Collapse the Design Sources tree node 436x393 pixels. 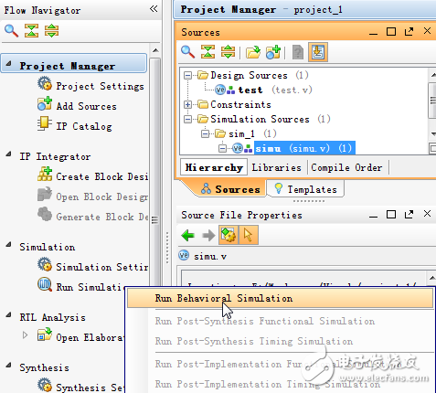(x=188, y=75)
